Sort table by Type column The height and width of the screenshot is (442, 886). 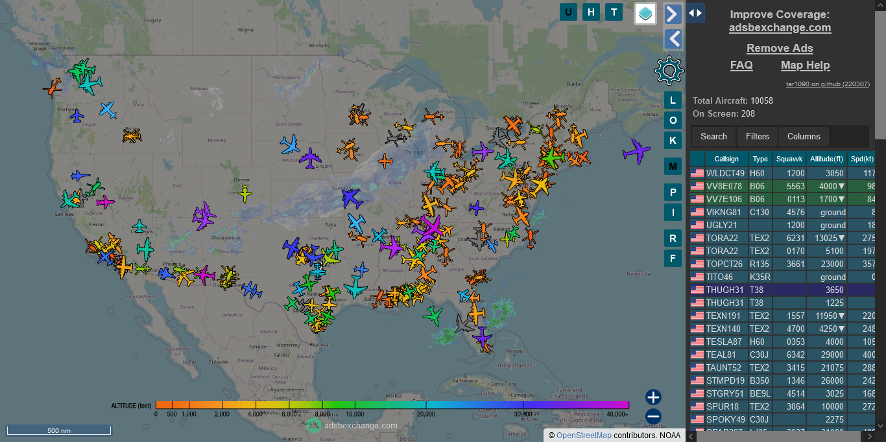pos(760,159)
